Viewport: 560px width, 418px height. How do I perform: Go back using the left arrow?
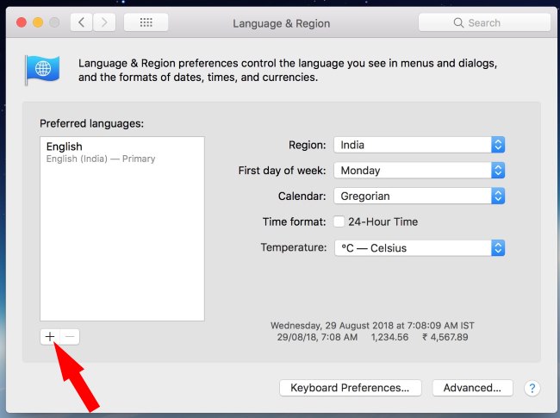(x=82, y=22)
